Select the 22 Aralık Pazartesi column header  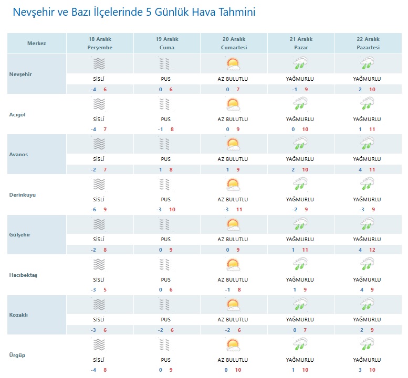(x=367, y=44)
